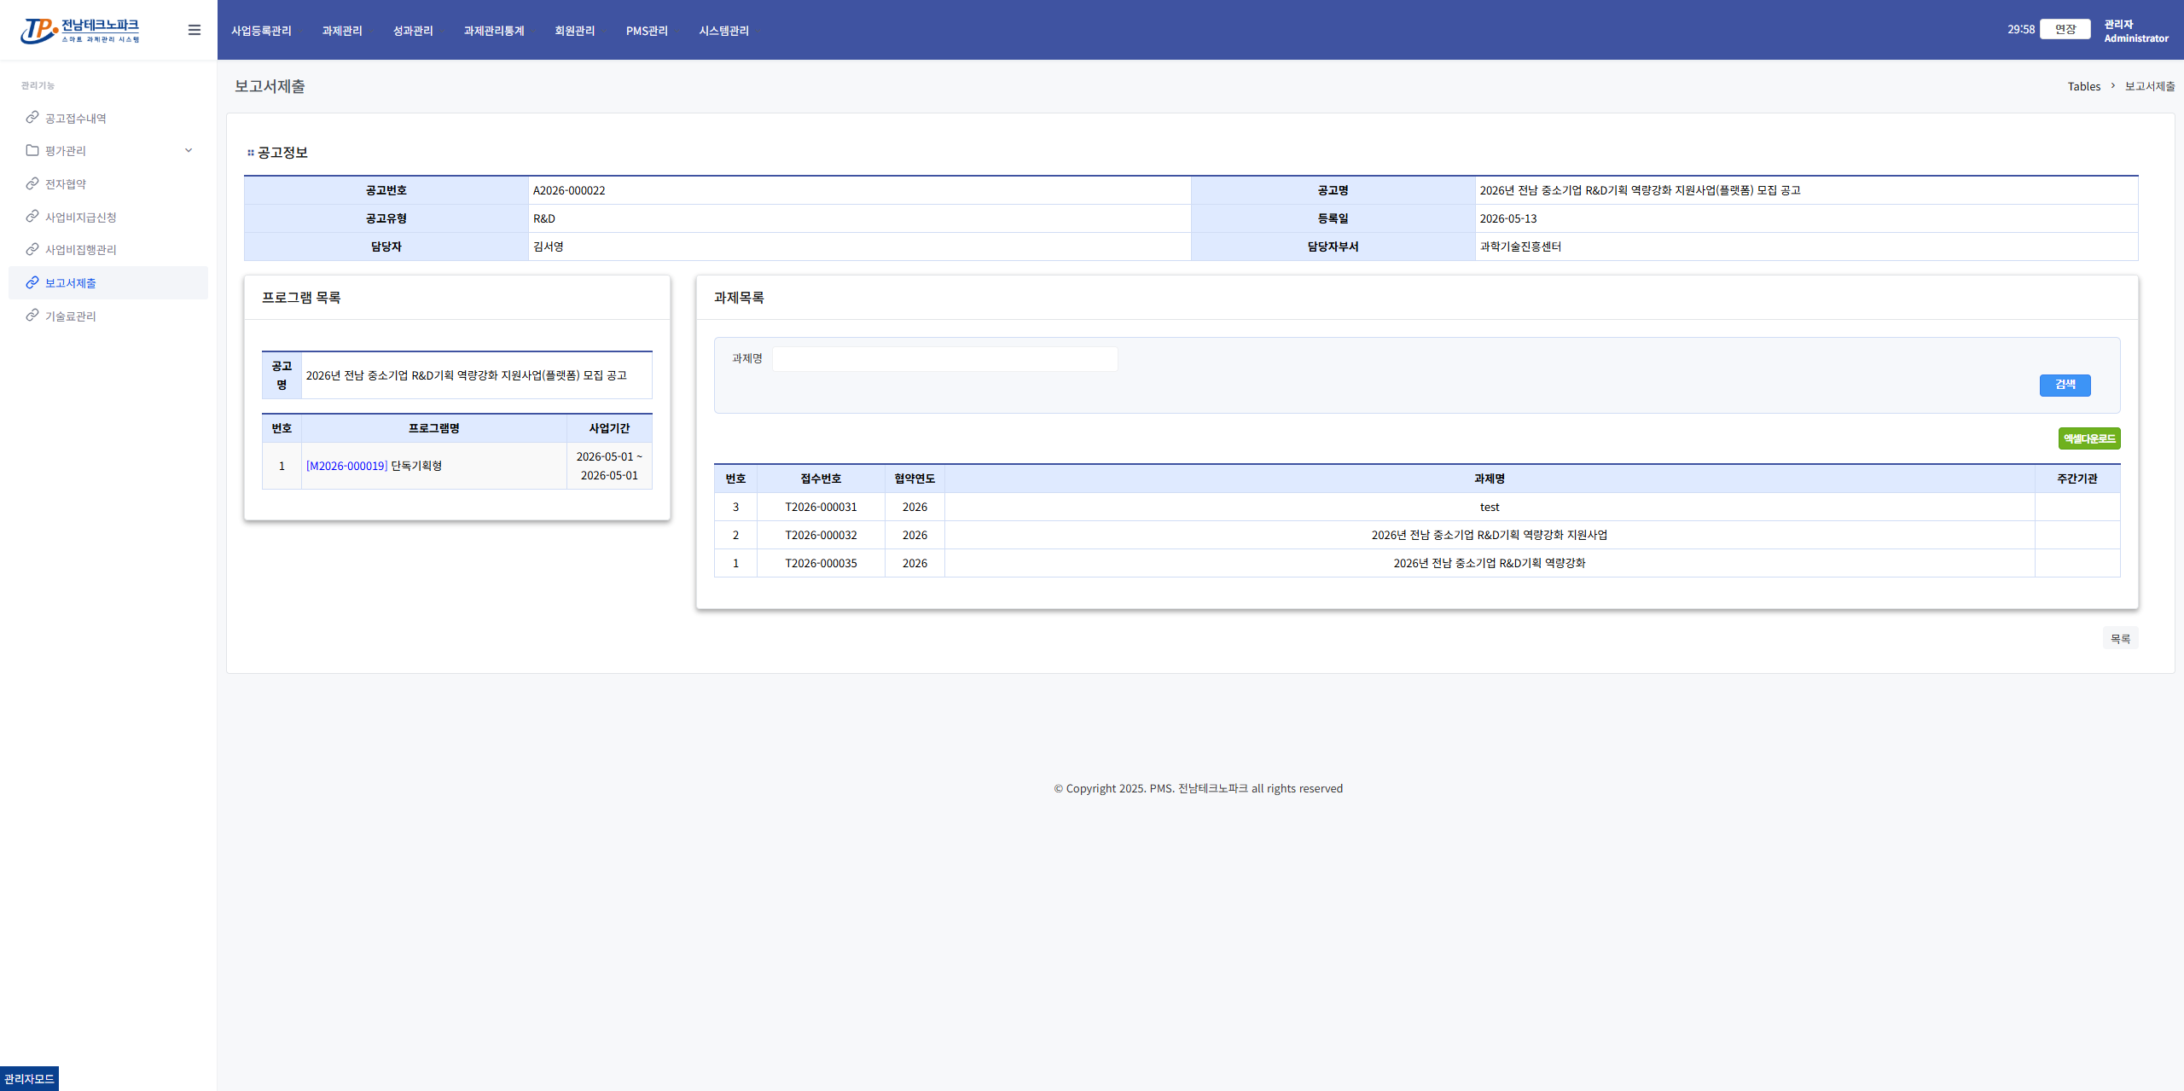The height and width of the screenshot is (1091, 2184).
Task: Open the 관리자 Administrator profile
Action: click(2135, 31)
